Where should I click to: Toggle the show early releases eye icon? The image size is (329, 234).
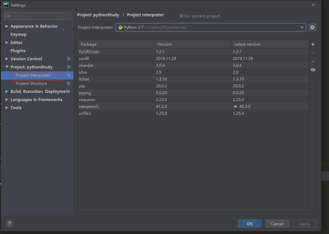[x=313, y=70]
